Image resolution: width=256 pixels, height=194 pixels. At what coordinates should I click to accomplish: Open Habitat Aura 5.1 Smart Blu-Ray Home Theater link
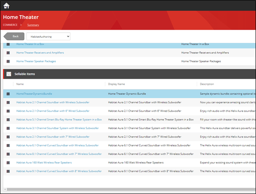(x=59, y=119)
